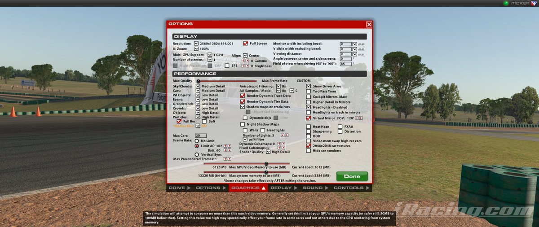Image resolution: width=539 pixels, height=227 pixels.
Task: Toggle Render Dynamic Track Data
Action: point(243,96)
